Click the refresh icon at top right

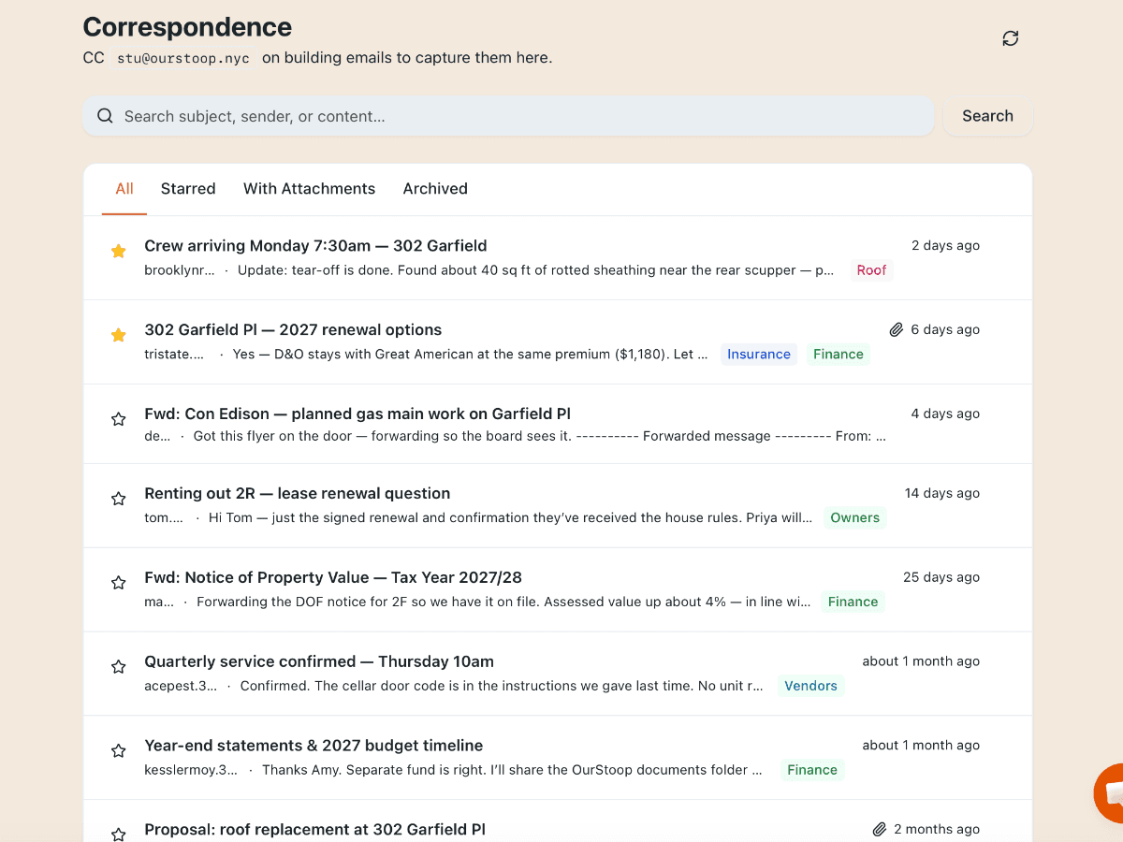click(x=1011, y=38)
